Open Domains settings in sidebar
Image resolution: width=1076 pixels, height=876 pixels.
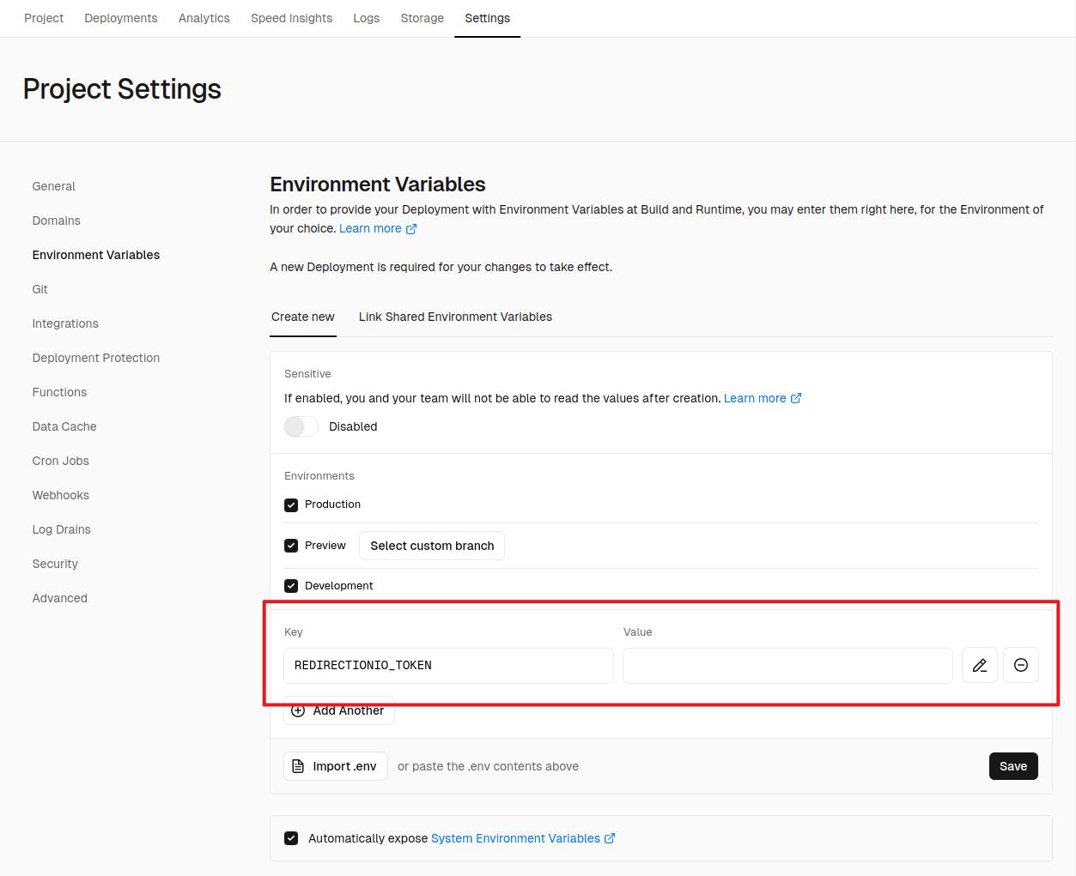click(x=57, y=221)
